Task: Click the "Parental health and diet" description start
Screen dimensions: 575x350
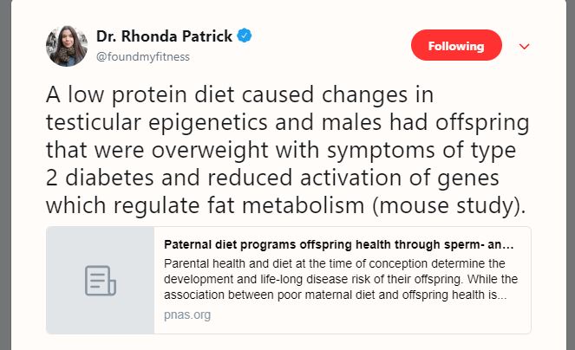Action: (225, 262)
